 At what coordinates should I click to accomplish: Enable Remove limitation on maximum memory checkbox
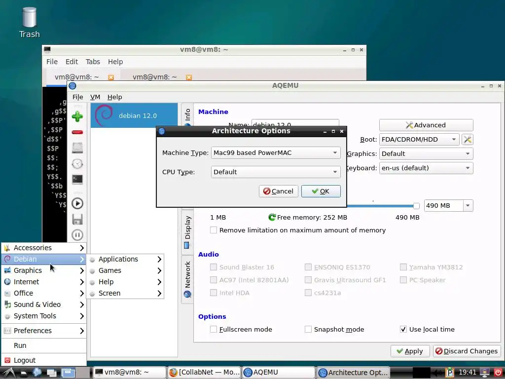tap(213, 230)
